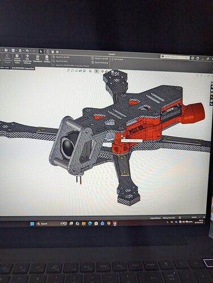Open dropdown arrow next to Undo icon

(x=31, y=51)
